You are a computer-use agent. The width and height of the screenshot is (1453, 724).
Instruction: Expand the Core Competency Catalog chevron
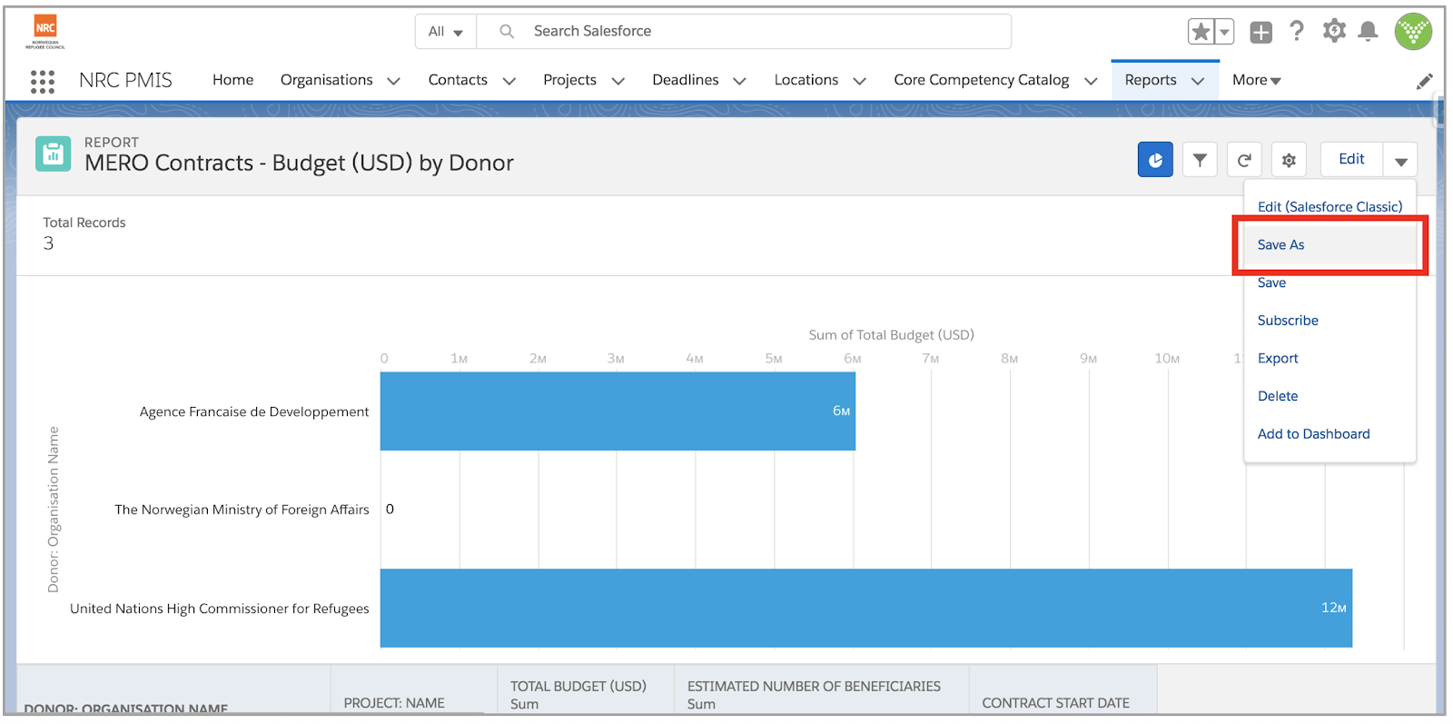[x=1091, y=81]
